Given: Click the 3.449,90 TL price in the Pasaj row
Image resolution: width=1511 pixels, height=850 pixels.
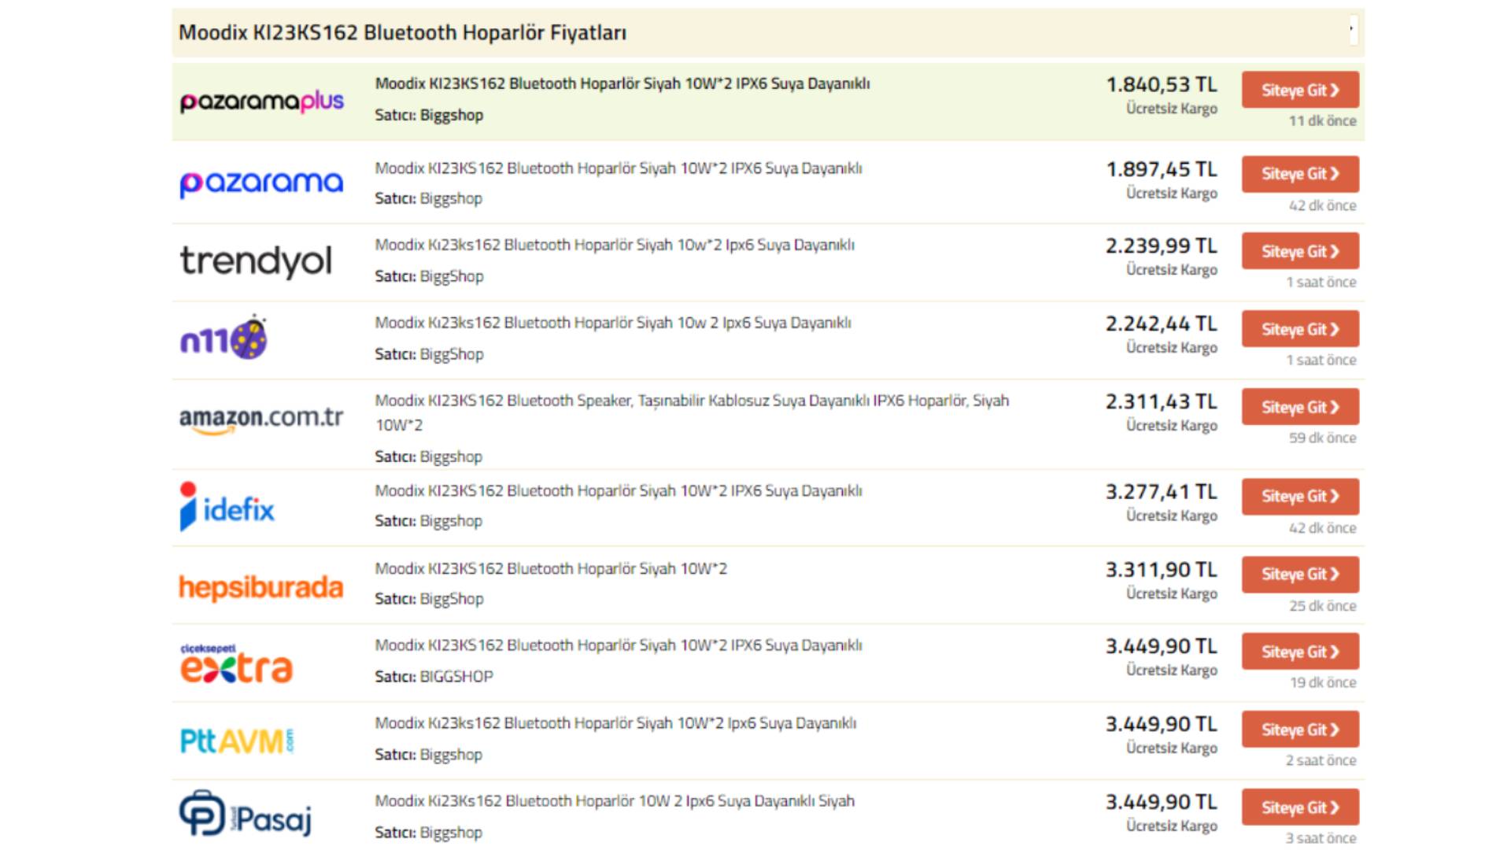Looking at the screenshot, I should [1162, 802].
